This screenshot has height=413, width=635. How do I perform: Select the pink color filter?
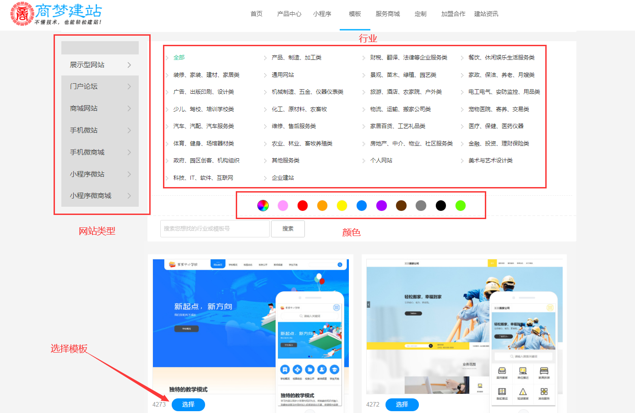[x=282, y=206]
